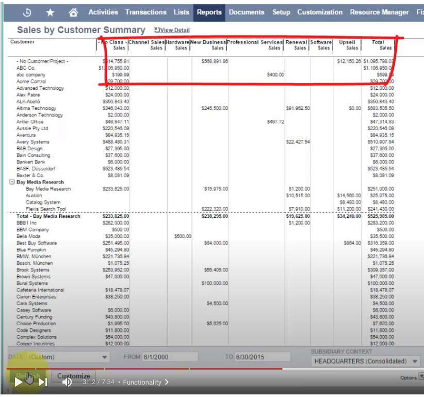Open the Transactions menu

tap(146, 12)
